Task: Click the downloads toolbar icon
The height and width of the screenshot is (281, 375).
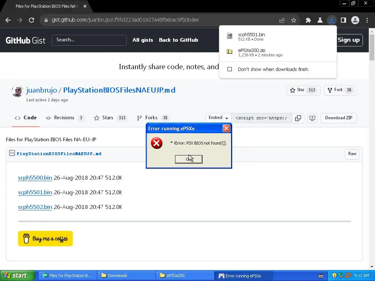Action: [332, 20]
